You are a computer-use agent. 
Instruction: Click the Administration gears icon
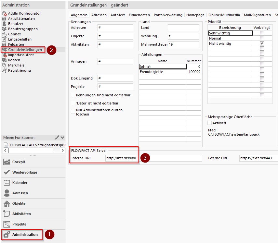(7, 235)
